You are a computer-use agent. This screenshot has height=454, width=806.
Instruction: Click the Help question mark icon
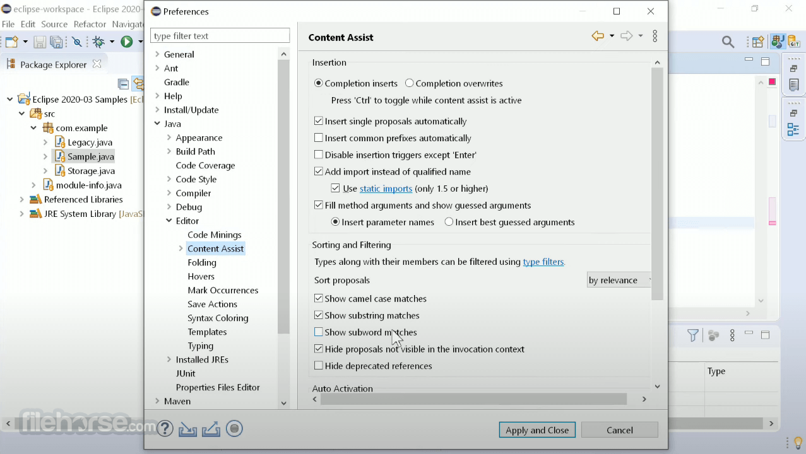(x=165, y=429)
